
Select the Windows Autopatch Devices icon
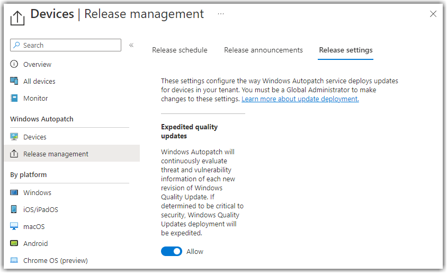click(x=14, y=137)
